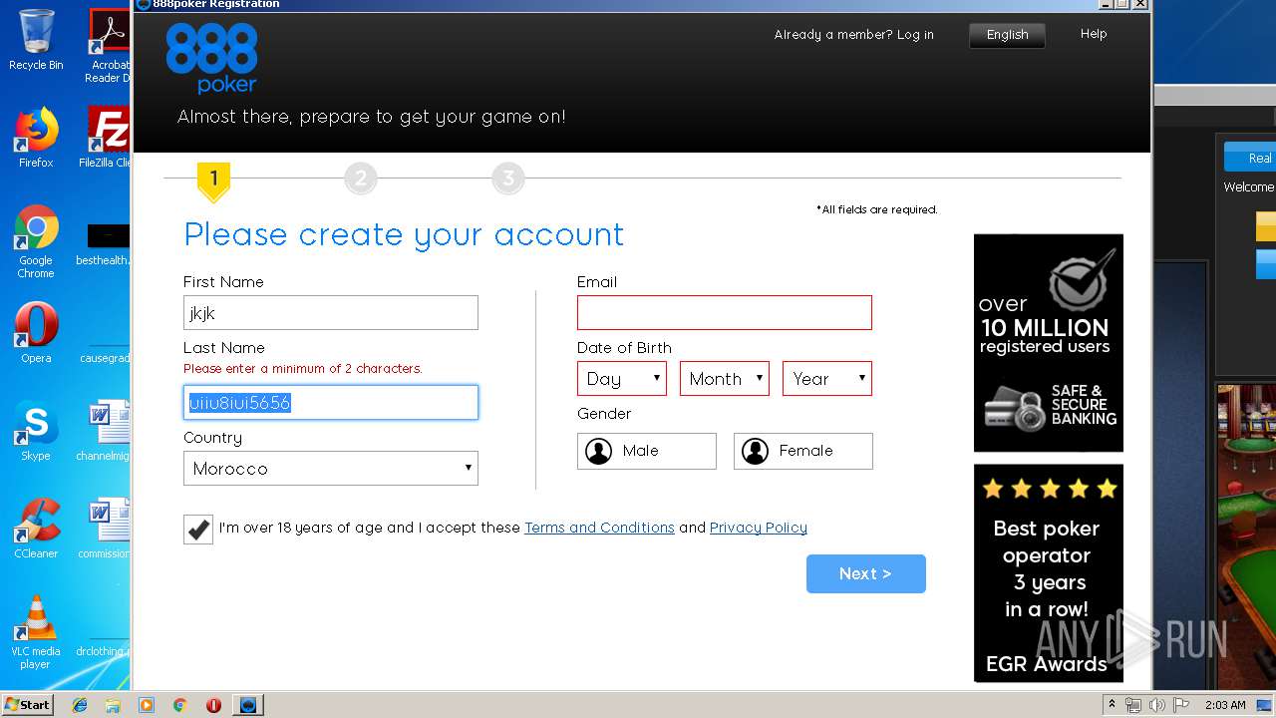
Task: Click Email input field
Action: (x=725, y=313)
